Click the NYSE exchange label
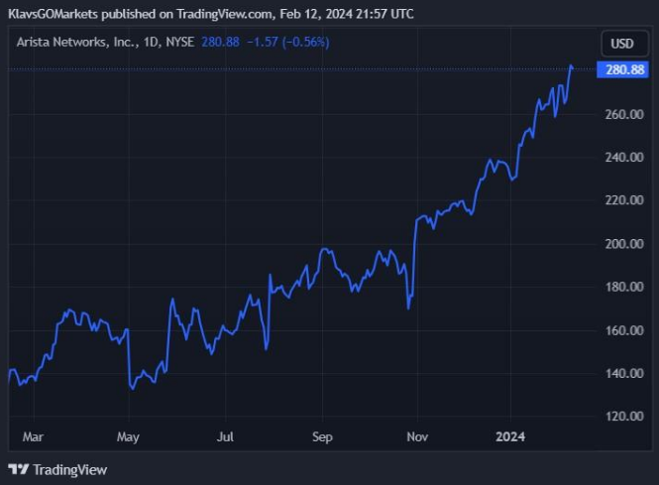Viewport: 659px width, 485px height. (180, 42)
